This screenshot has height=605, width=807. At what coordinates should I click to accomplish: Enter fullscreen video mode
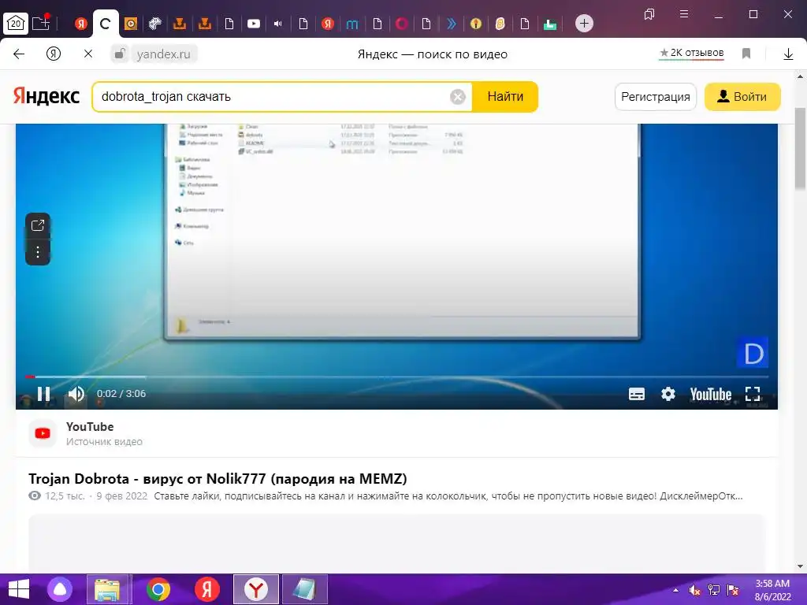pos(753,394)
